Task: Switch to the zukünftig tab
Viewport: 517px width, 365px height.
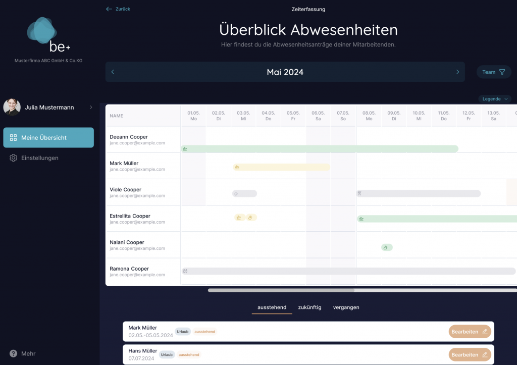Action: tap(309, 307)
